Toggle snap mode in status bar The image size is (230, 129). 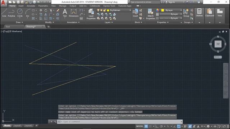click(150, 126)
